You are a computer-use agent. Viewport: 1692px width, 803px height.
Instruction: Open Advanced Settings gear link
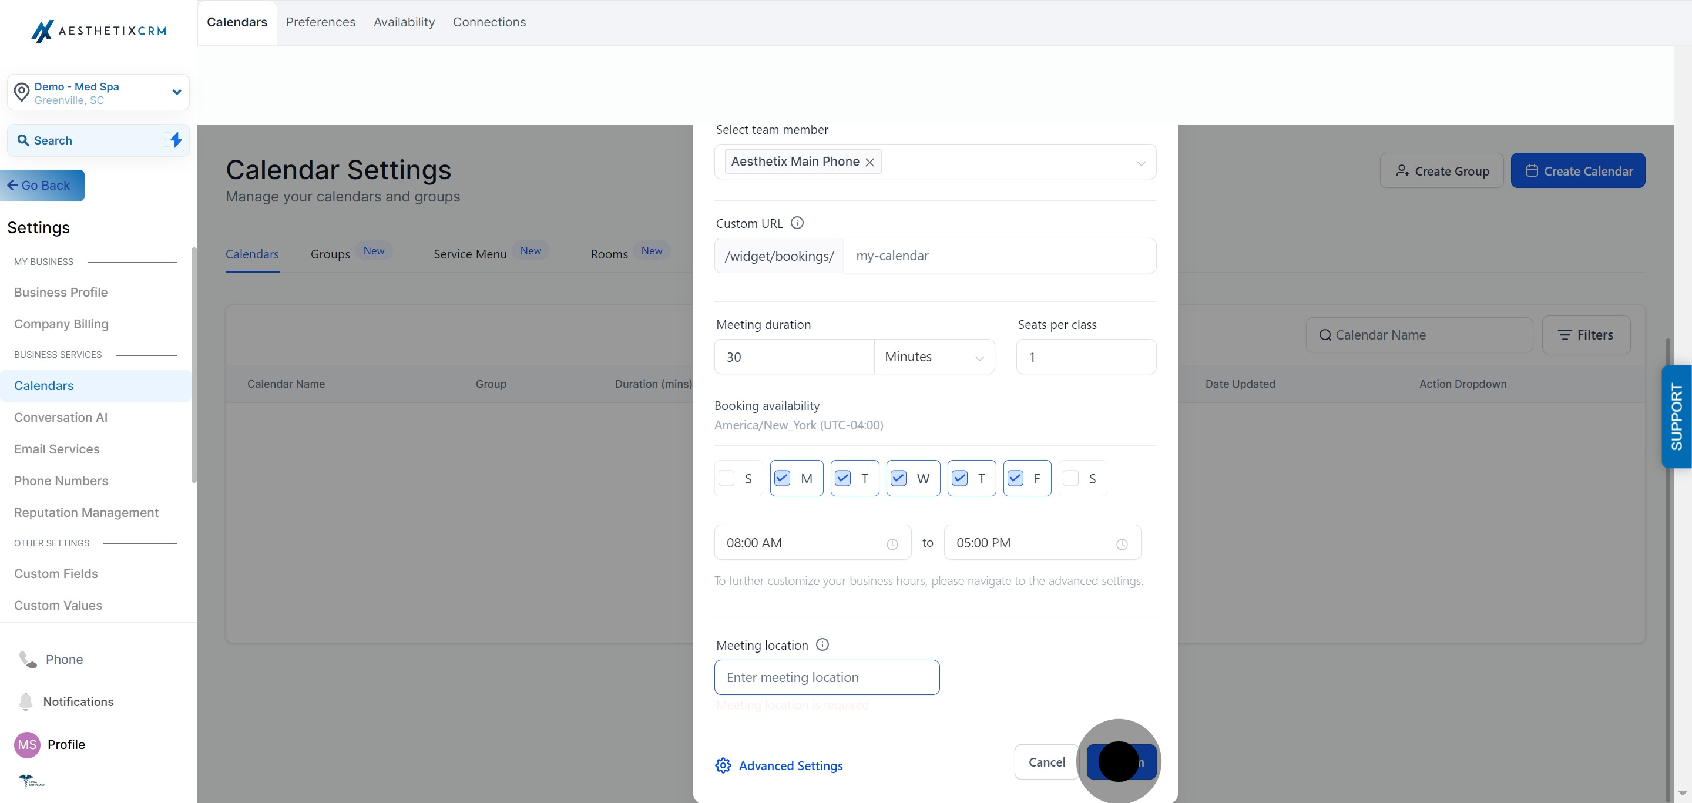(778, 765)
